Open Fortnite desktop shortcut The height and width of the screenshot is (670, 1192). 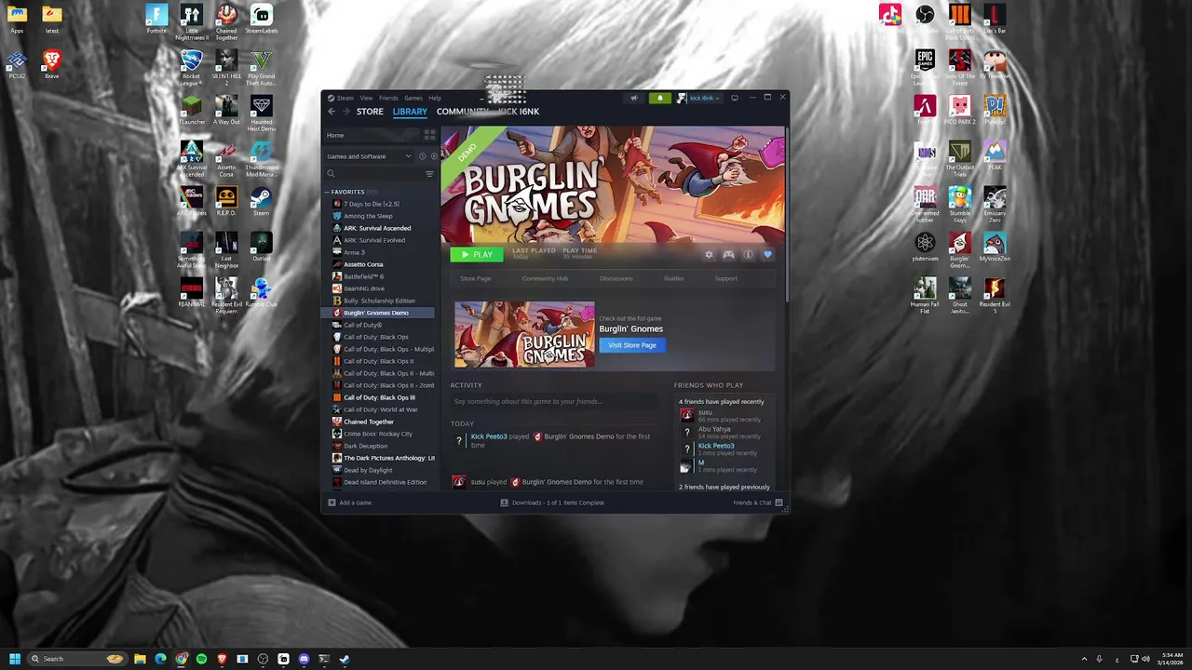pyautogui.click(x=156, y=19)
